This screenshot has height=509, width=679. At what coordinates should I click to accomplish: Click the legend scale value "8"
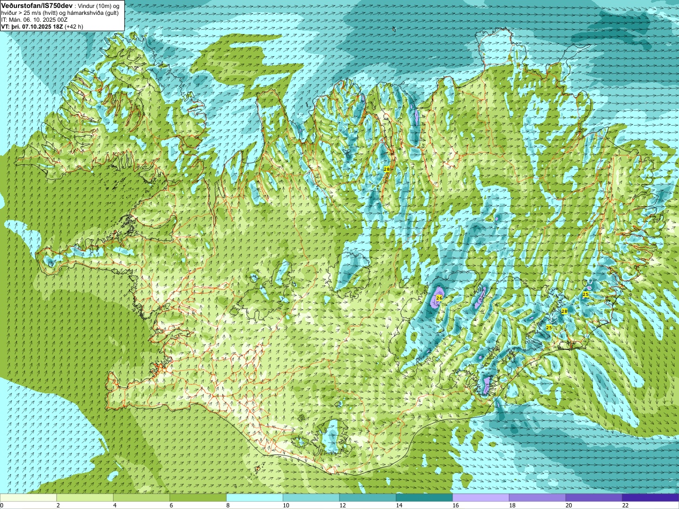pyautogui.click(x=228, y=506)
